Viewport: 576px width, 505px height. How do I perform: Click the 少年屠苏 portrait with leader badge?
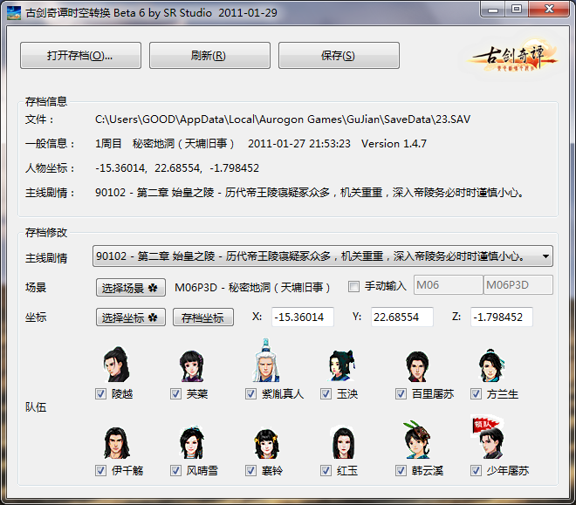point(491,441)
